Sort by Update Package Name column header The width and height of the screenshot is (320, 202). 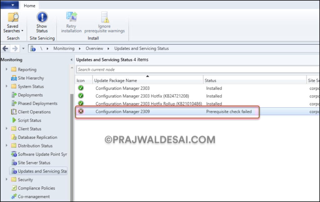[148, 80]
